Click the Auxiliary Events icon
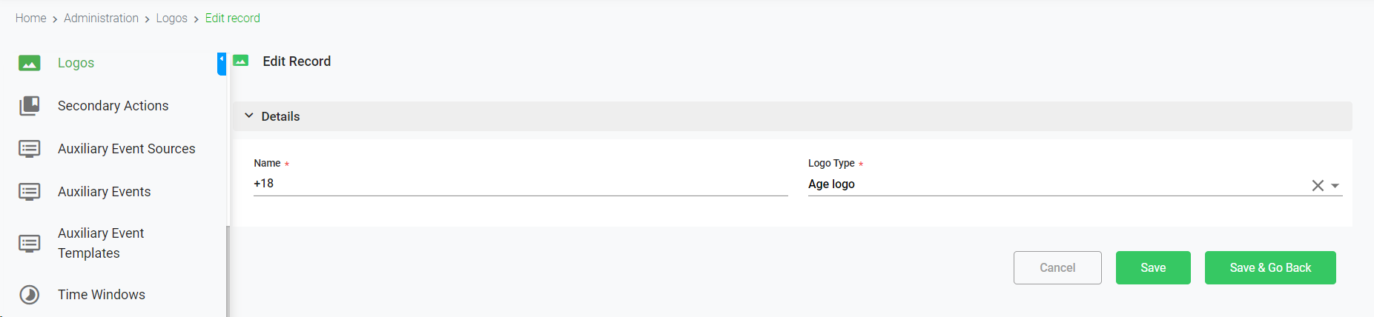The image size is (1374, 317). 30,192
